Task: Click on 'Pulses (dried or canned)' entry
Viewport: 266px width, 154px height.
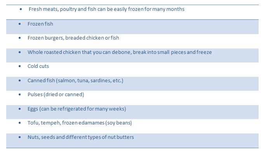Action: coord(56,95)
